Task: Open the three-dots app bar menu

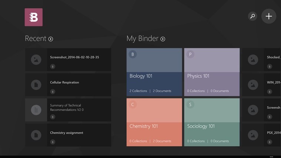Action: (271, 156)
